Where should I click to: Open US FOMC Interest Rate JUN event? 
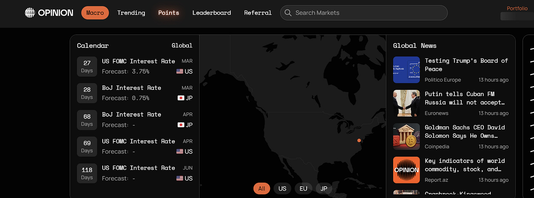[x=135, y=173]
